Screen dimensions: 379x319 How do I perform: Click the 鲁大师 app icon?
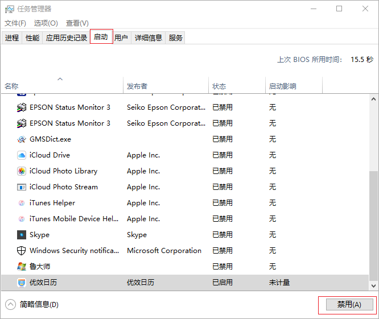coord(22,267)
